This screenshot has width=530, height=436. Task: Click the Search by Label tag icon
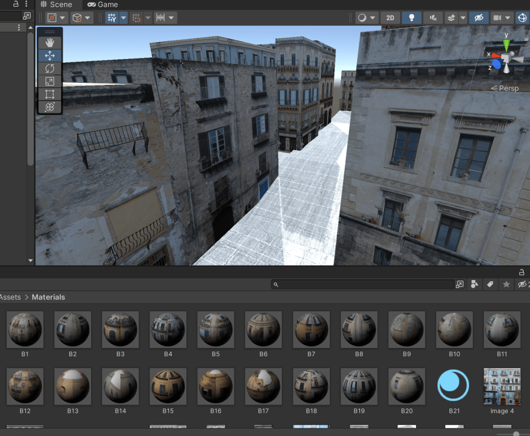click(490, 284)
